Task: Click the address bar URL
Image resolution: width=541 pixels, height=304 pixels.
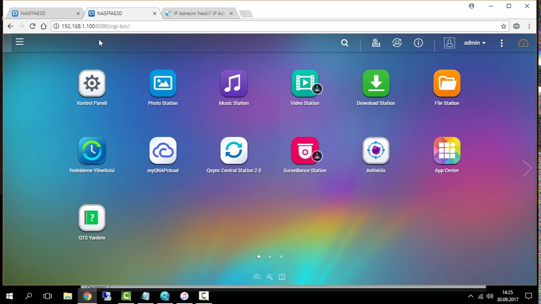Action: pyautogui.click(x=96, y=26)
